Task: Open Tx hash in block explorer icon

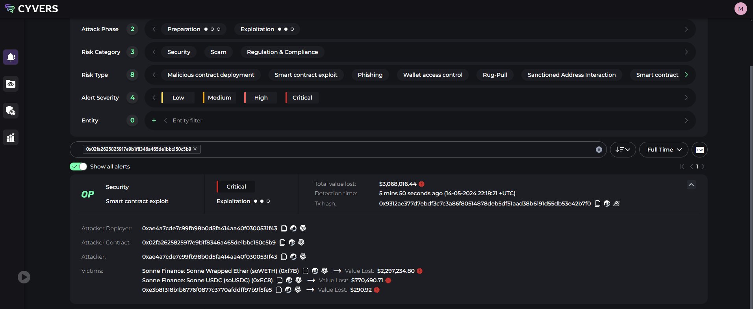Action: pos(607,204)
